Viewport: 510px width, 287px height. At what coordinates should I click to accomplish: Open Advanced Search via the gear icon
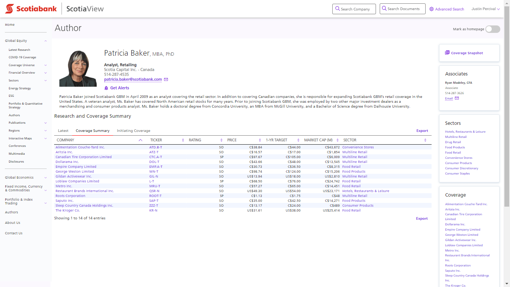(431, 9)
